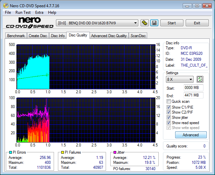Click the app icon in title bar
The image size is (215, 175).
click(x=6, y=6)
